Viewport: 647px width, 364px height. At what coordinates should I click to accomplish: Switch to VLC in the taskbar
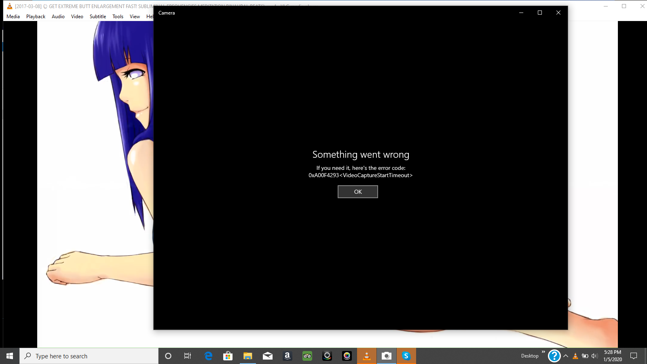click(367, 356)
